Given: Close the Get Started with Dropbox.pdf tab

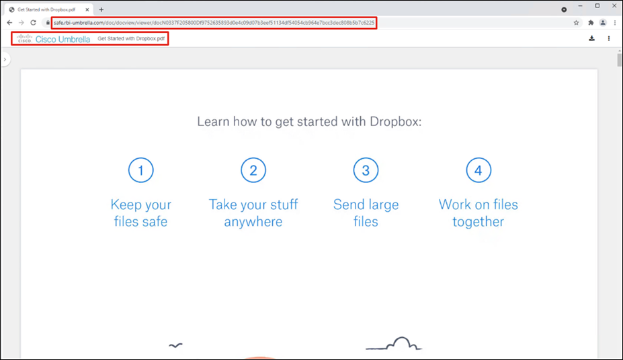Looking at the screenshot, I should 87,9.
